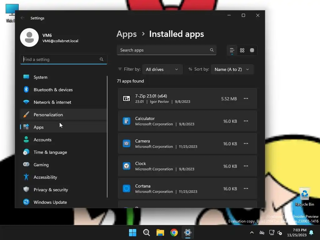Screen dimensions: 320x240
Task: Click the clock showing 7:03 PM
Action: coord(300,230)
